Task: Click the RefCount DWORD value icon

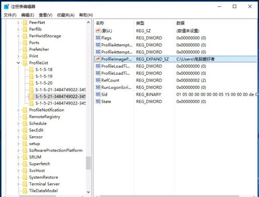Action: tap(98, 80)
